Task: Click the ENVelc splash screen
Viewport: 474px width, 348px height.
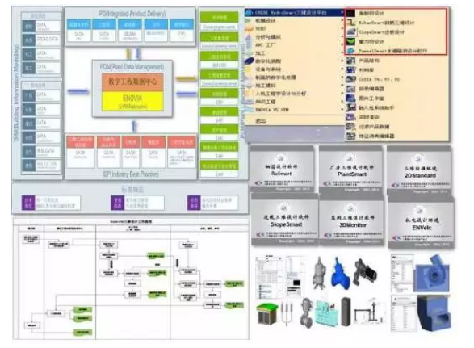Action: pos(422,222)
